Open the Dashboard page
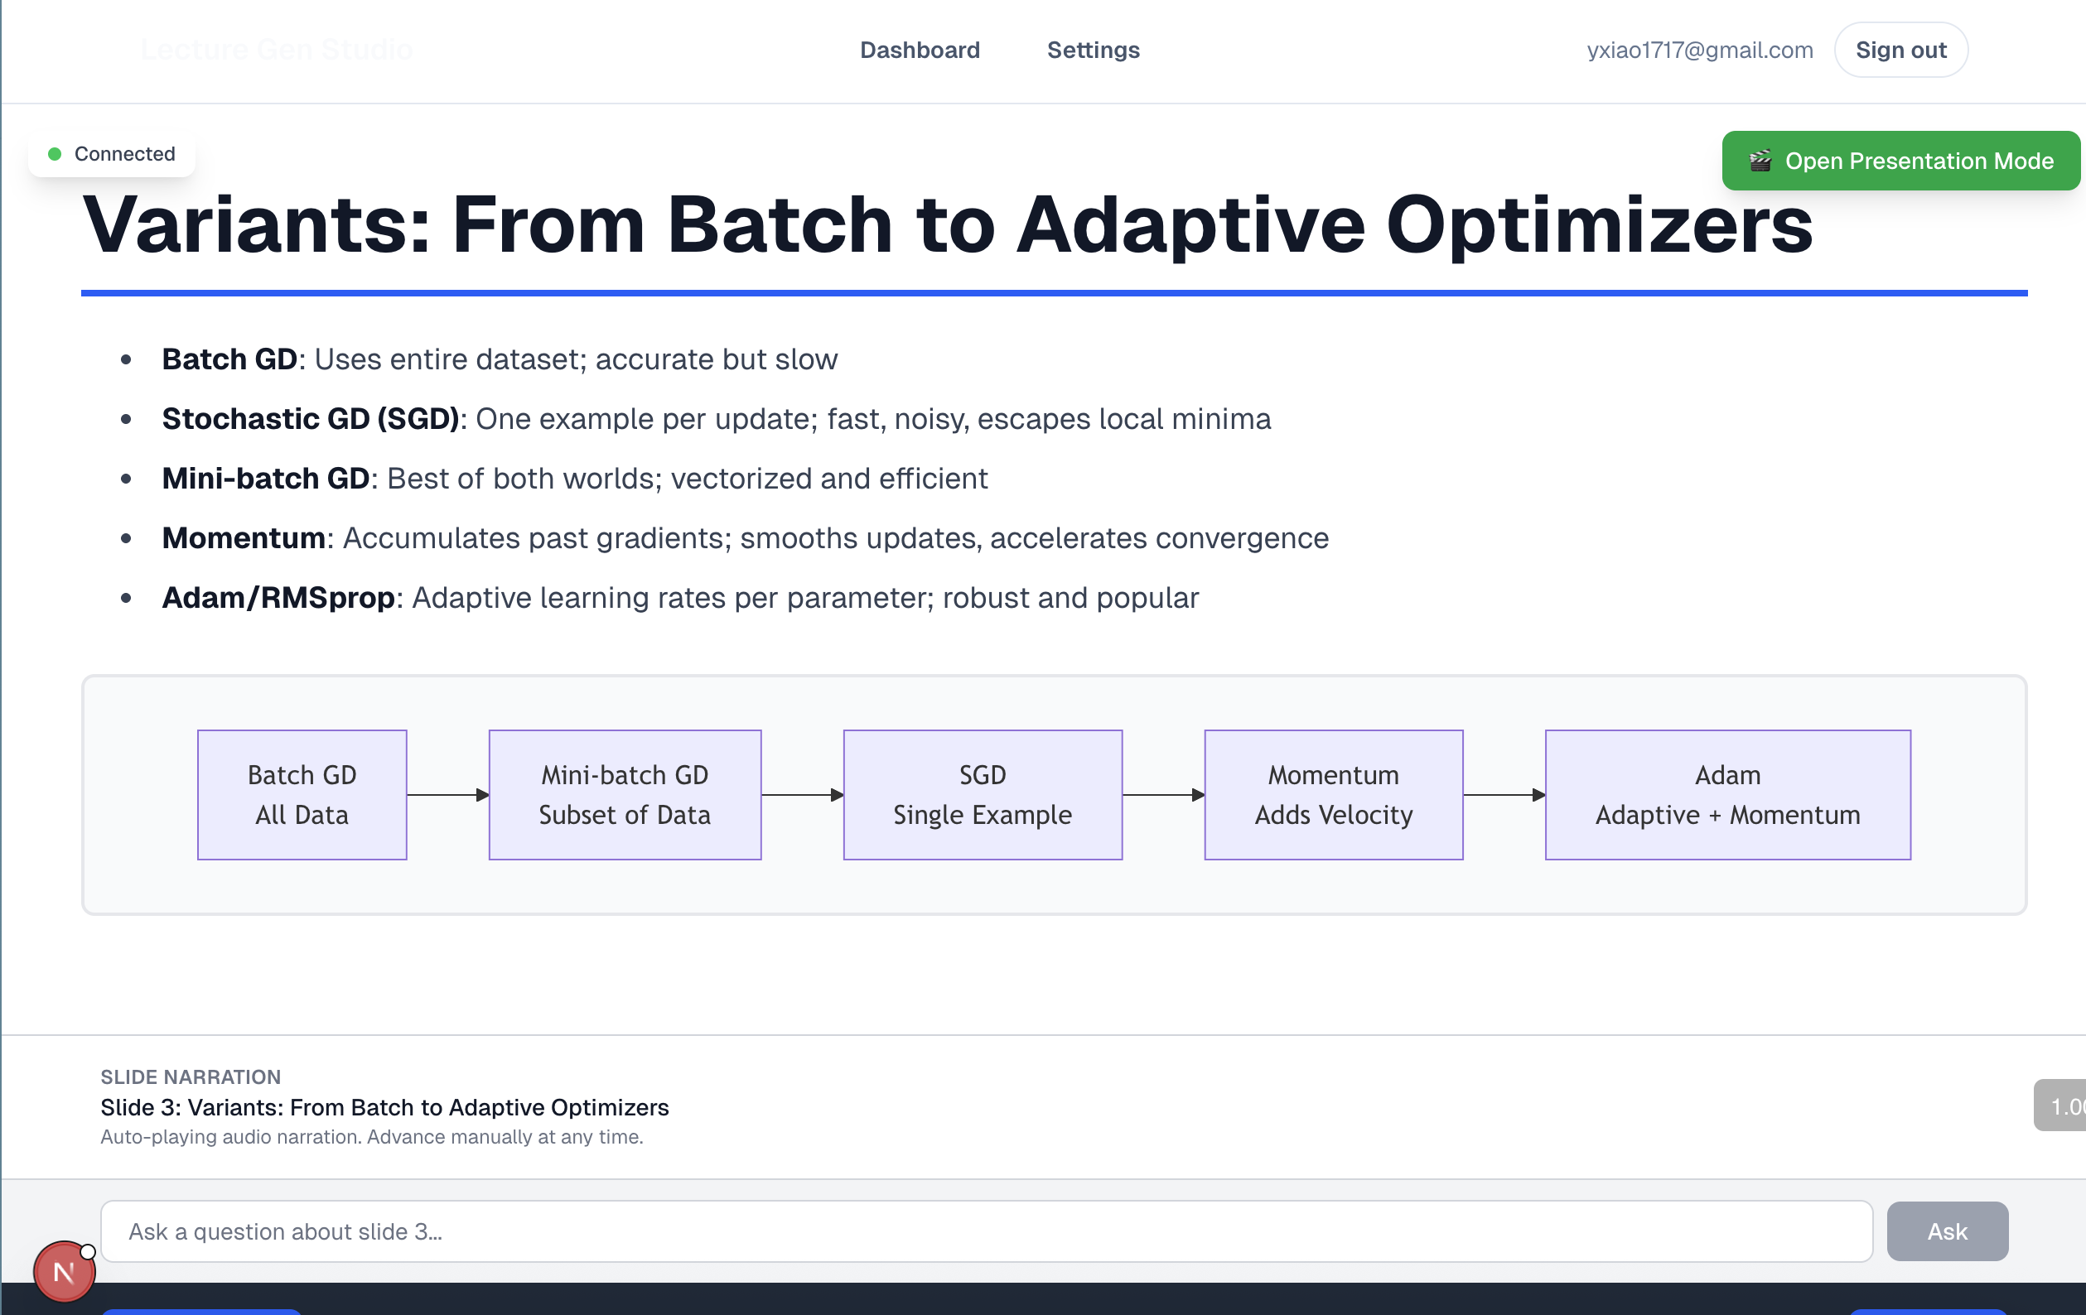Screen dimensions: 2086x1315 pyautogui.click(x=919, y=51)
